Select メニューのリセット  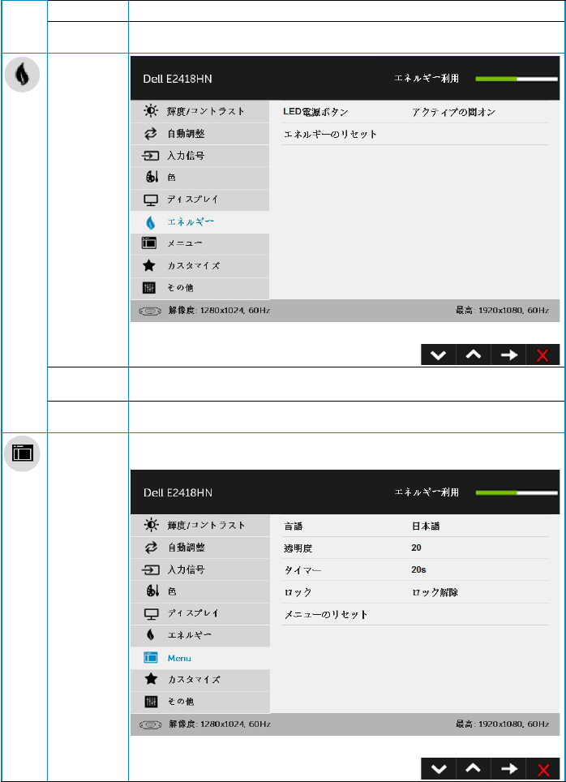[326, 614]
